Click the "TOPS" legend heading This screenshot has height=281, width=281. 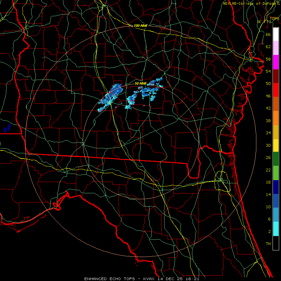[274, 18]
